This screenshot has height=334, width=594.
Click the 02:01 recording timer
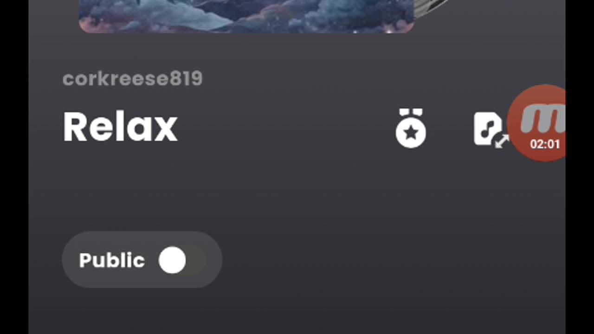click(x=545, y=144)
